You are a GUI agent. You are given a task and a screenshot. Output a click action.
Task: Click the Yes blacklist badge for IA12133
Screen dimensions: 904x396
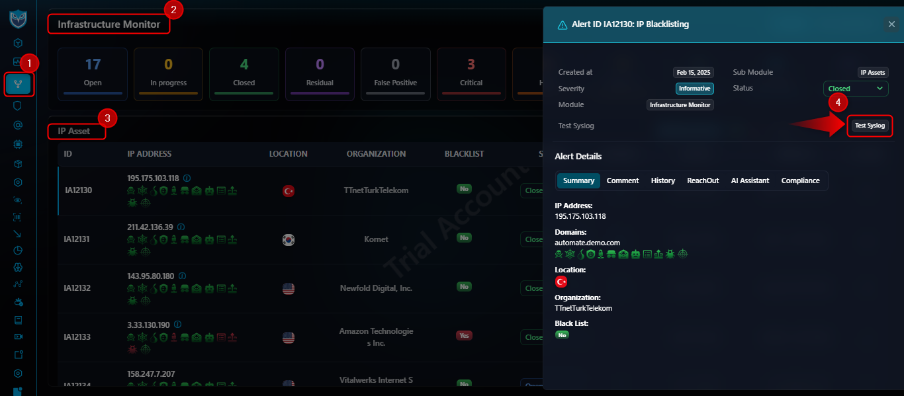(x=465, y=336)
